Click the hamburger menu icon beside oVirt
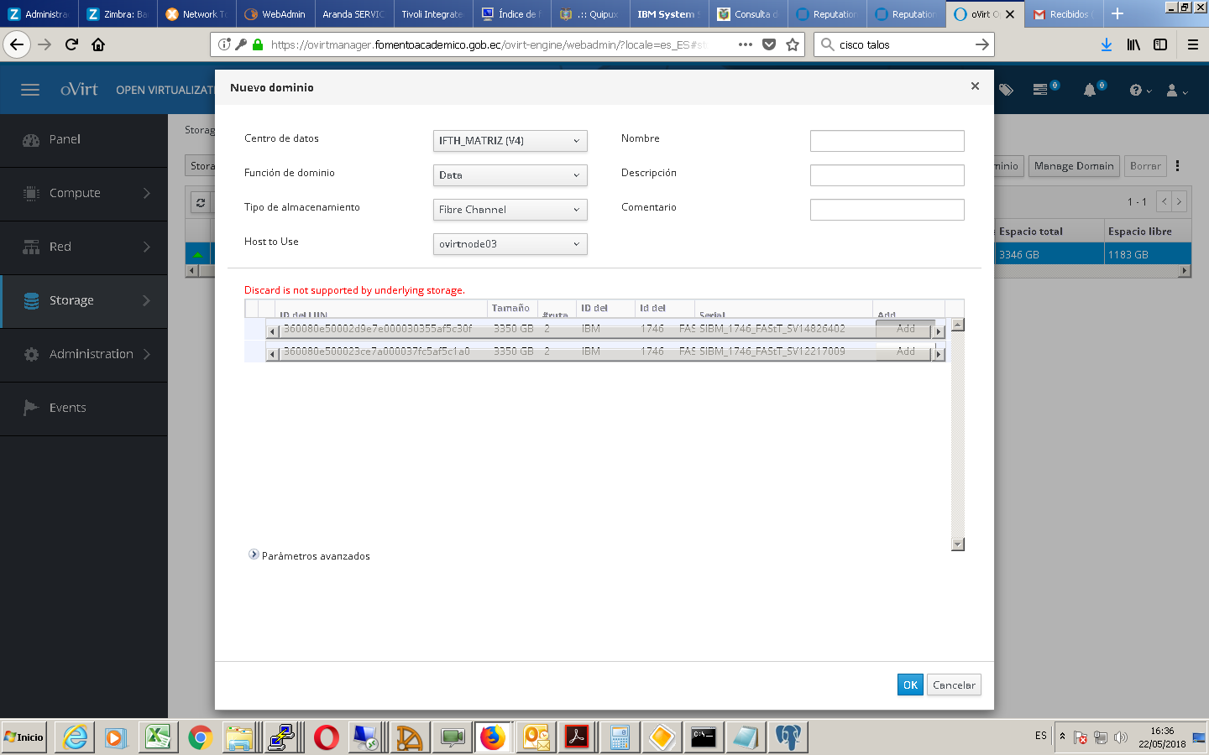1209x755 pixels. [x=30, y=90]
